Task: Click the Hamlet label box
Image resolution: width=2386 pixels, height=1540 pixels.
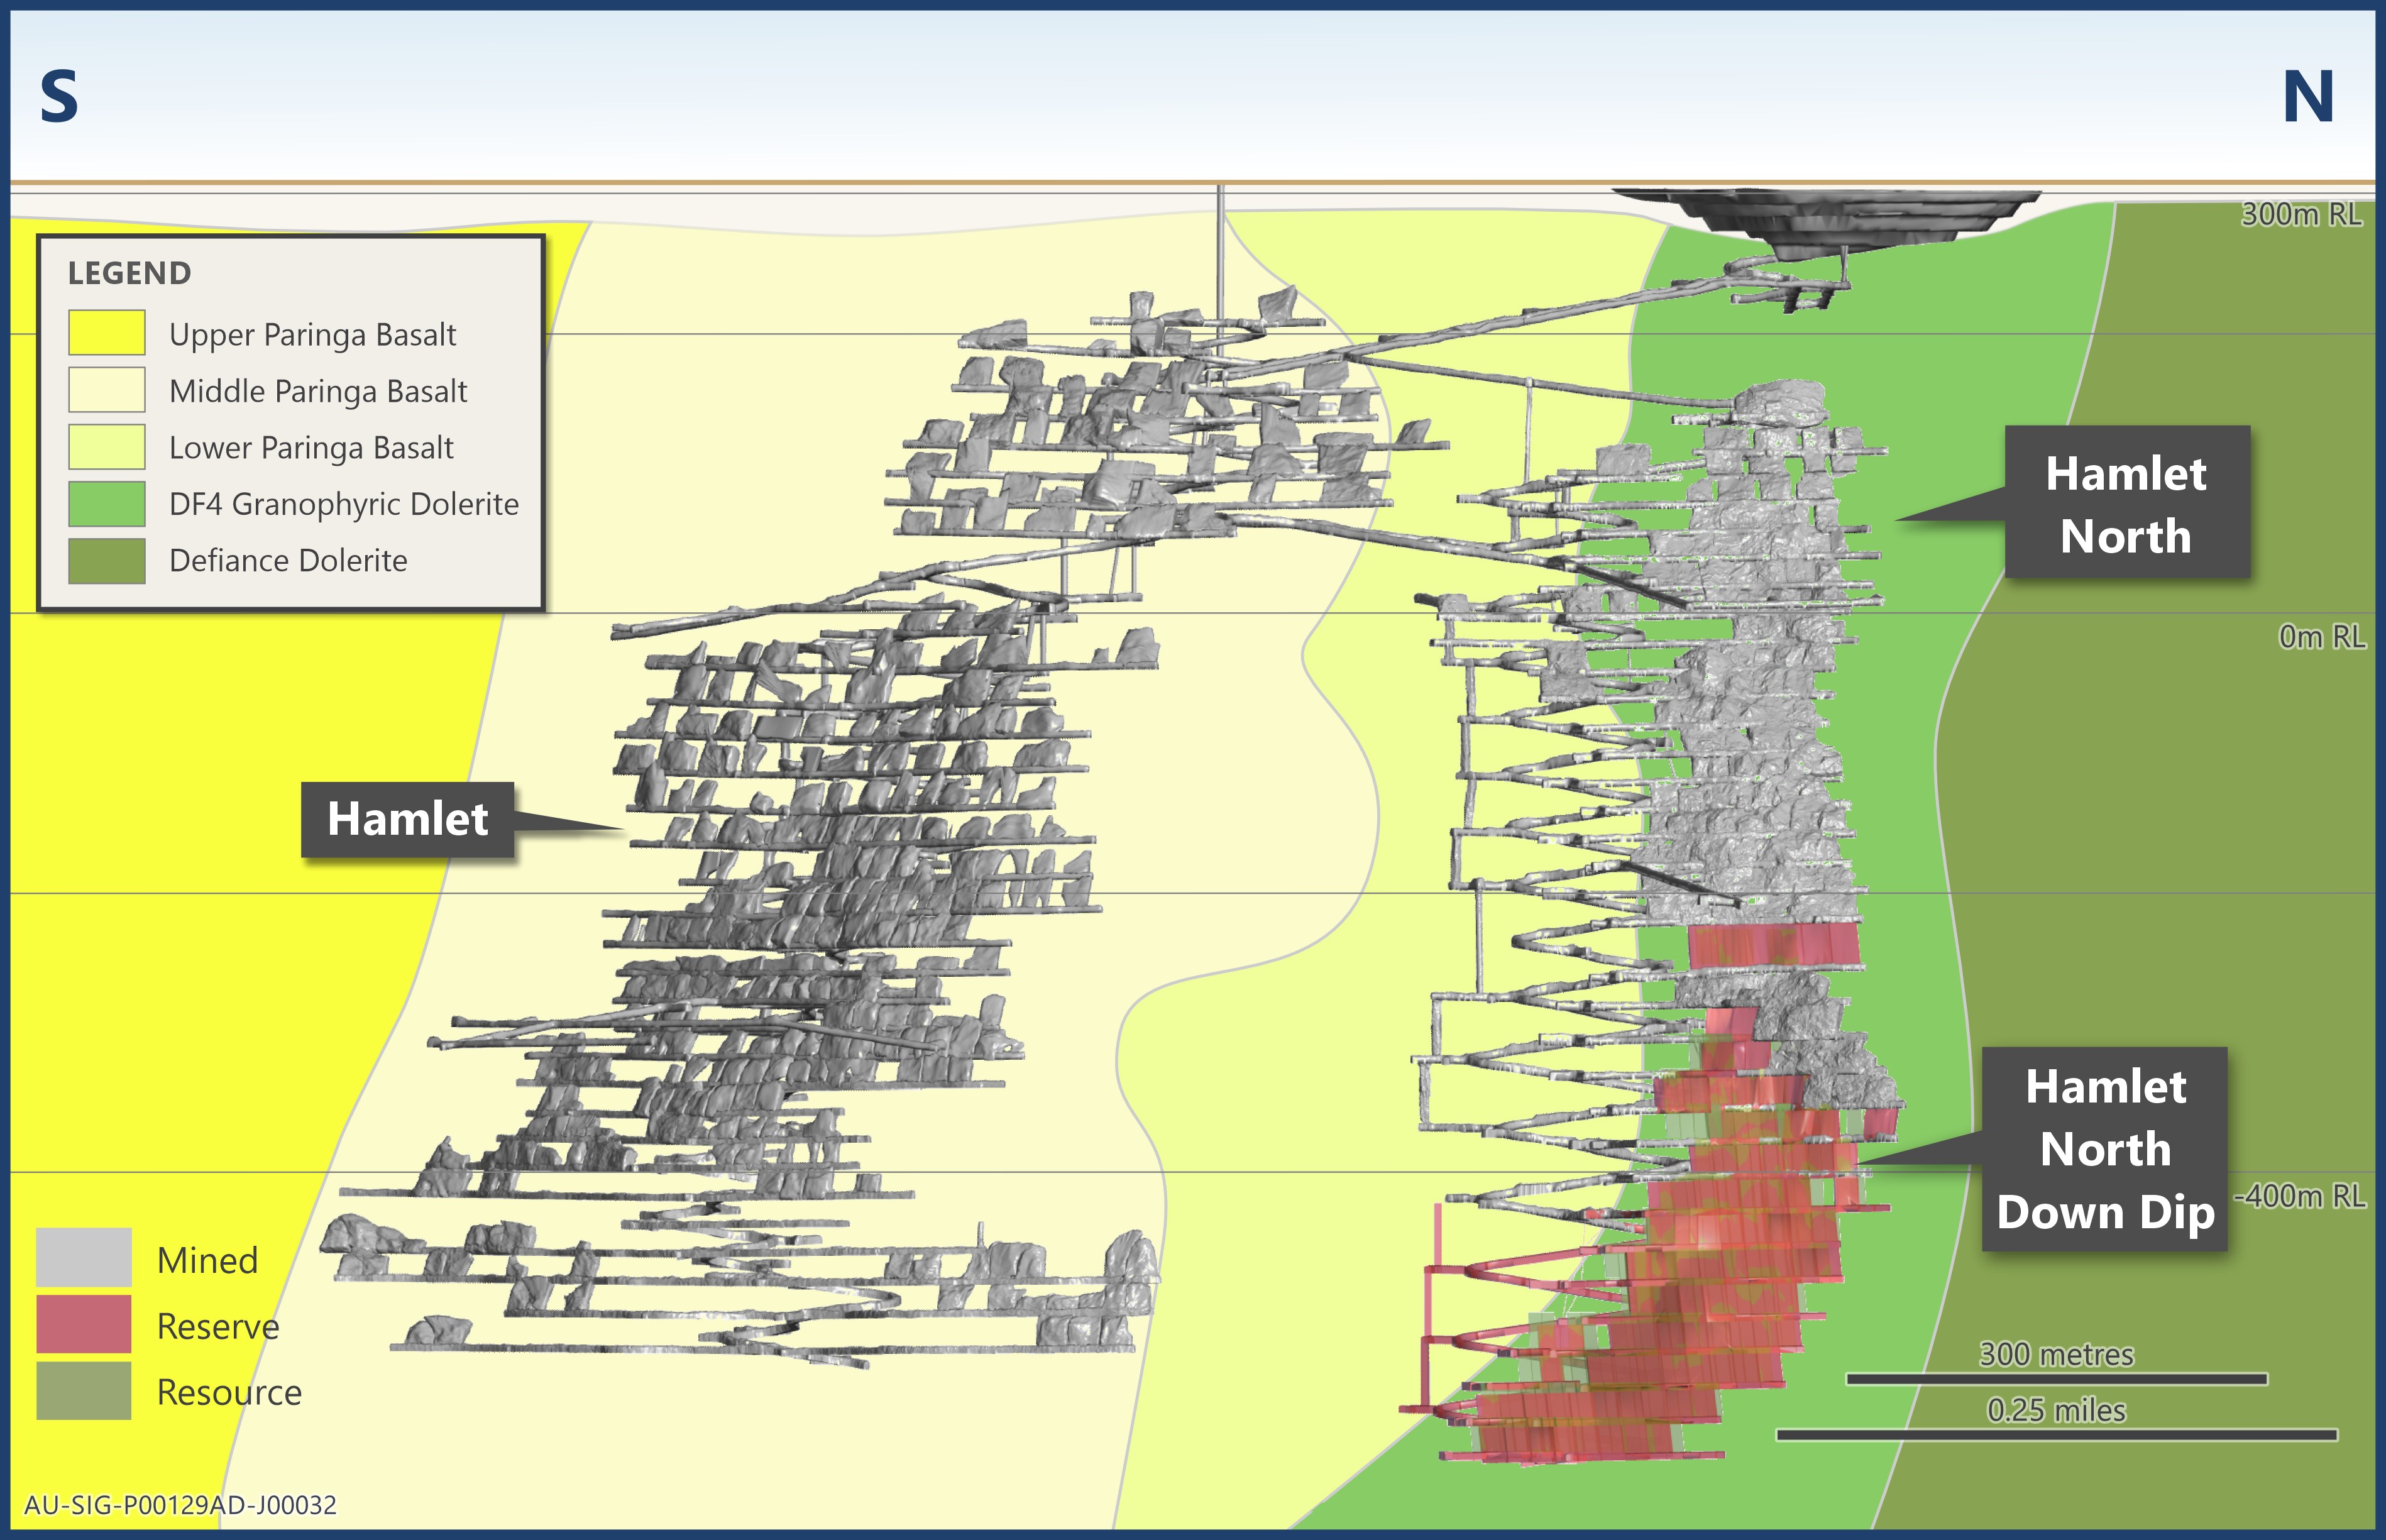Action: 407,819
